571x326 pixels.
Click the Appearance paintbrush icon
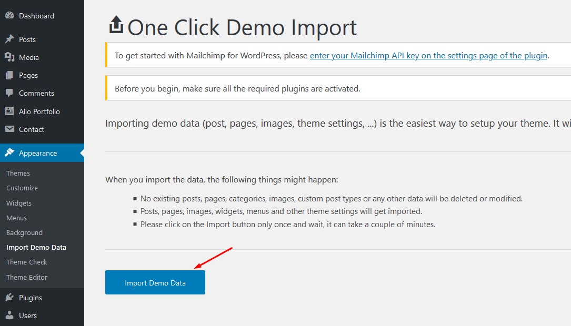click(x=9, y=153)
